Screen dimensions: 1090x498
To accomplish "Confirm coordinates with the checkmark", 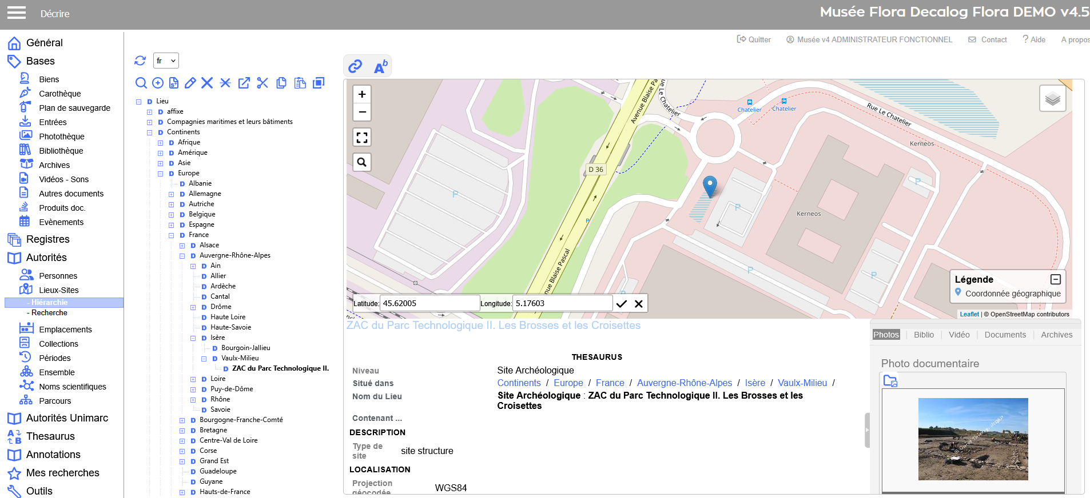I will coord(622,304).
